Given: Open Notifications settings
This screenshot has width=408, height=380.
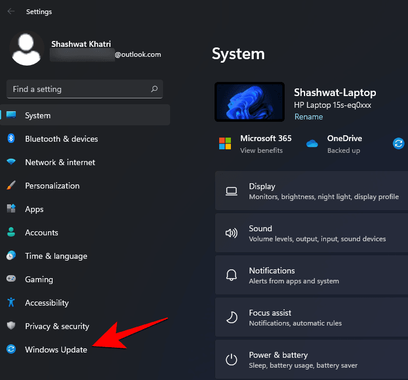Looking at the screenshot, I should pyautogui.click(x=311, y=276).
